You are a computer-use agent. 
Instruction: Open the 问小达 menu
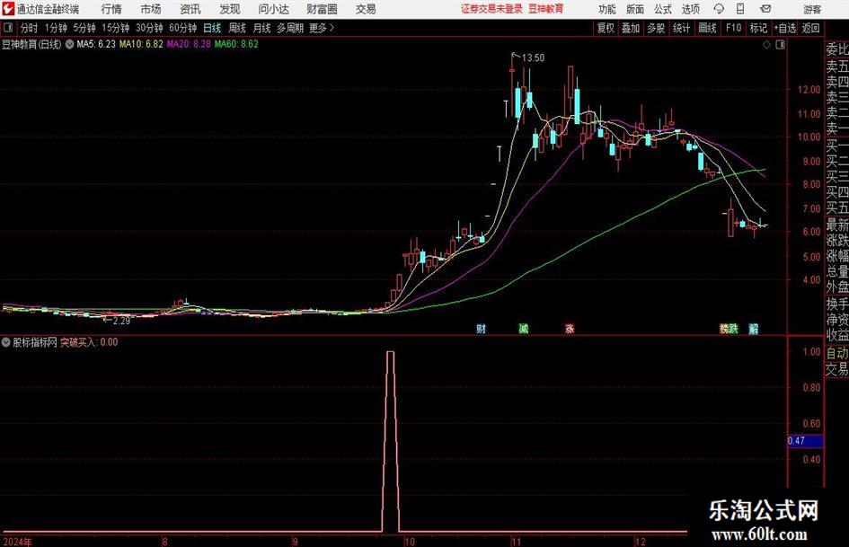[x=273, y=9]
